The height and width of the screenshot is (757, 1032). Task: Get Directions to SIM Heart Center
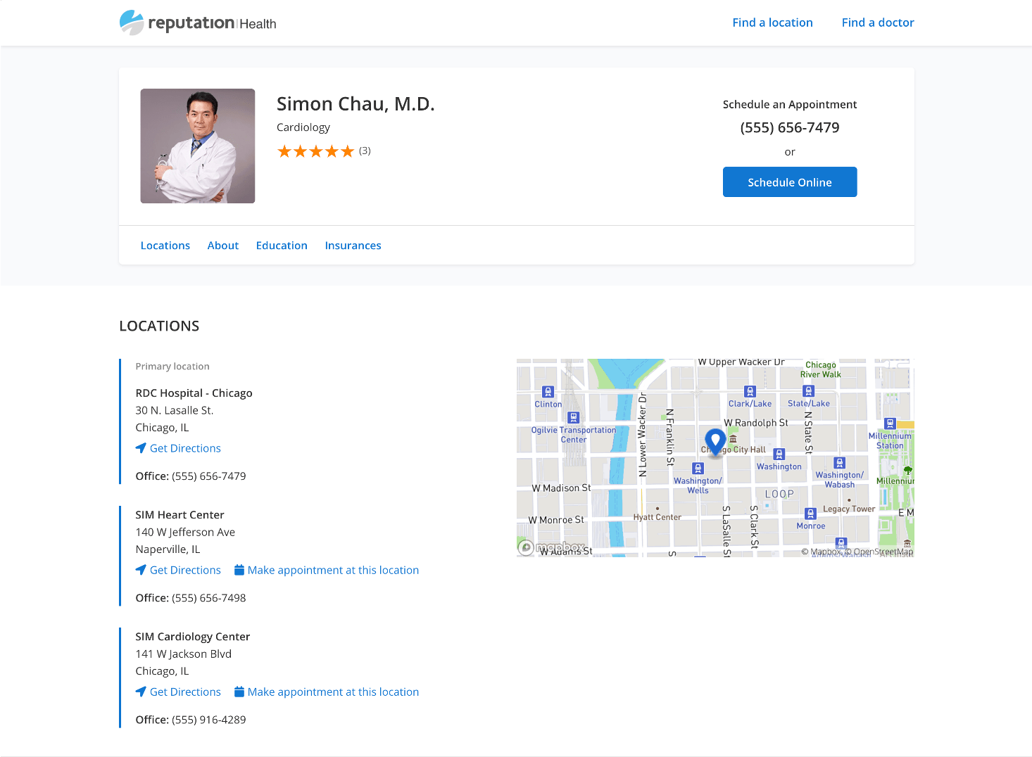[x=185, y=570]
